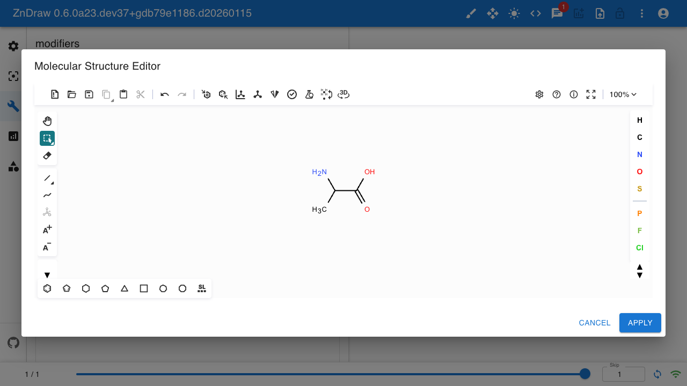This screenshot has height=386, width=687.
Task: Click the Cut scissors icon
Action: pyautogui.click(x=141, y=94)
